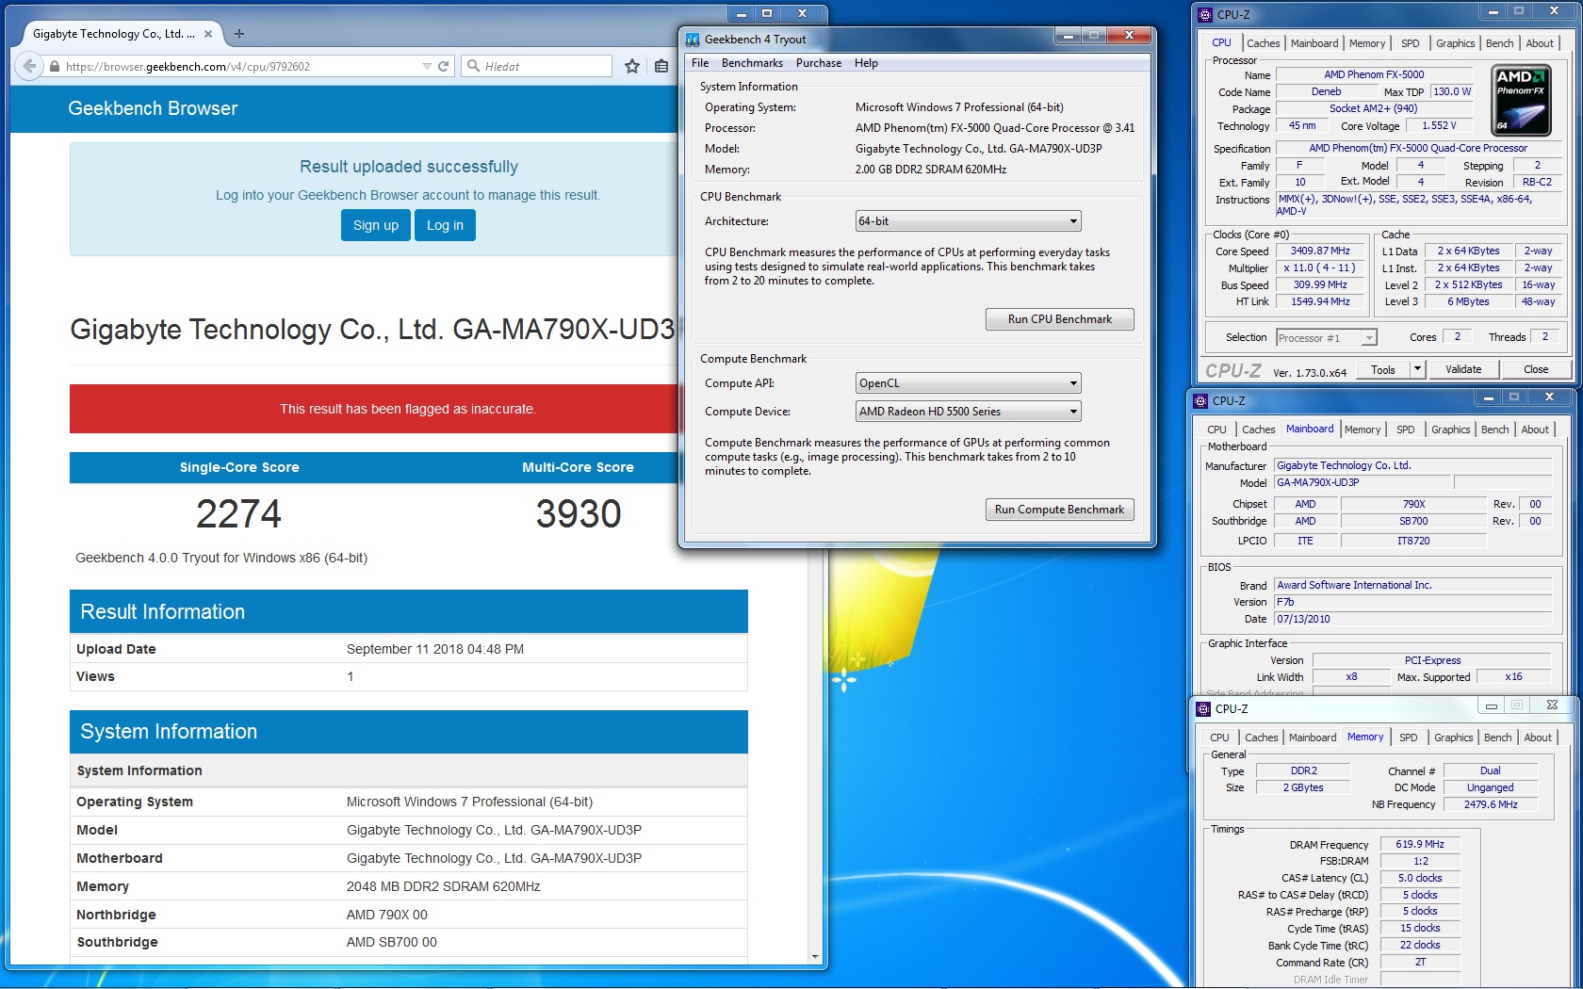Screen dimensions: 1583x989
Task: Click the browser page scroll down arrow
Action: [x=815, y=957]
